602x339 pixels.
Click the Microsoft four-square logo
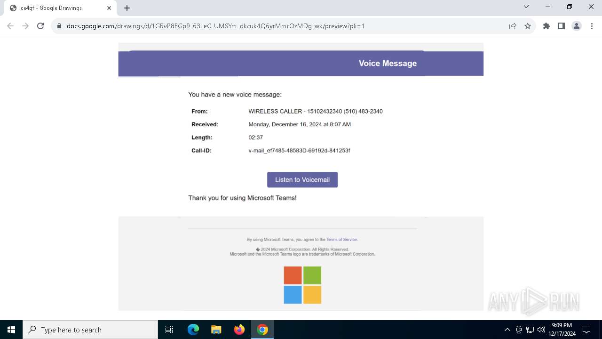[x=302, y=285]
